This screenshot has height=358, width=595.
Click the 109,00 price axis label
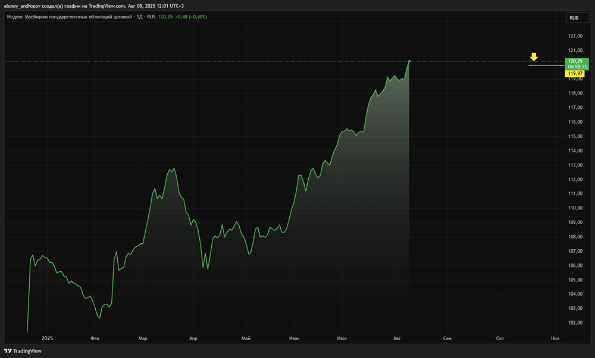pos(575,222)
